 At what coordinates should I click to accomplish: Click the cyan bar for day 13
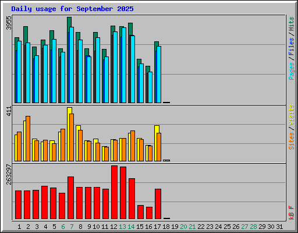point(124,65)
